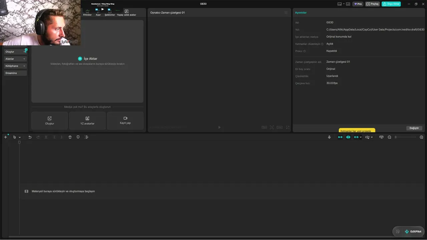Redo the last action

[x=38, y=137]
